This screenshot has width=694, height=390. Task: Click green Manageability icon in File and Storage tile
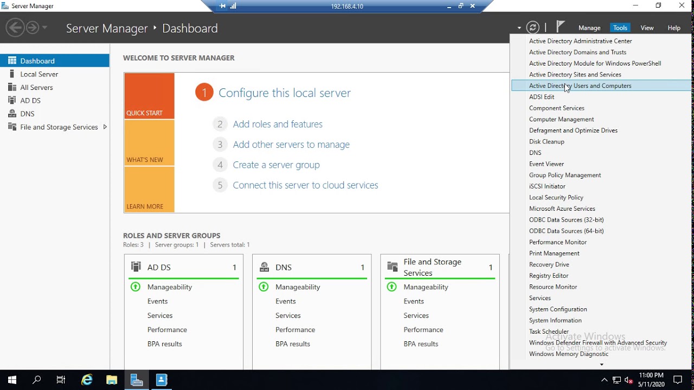[392, 287]
